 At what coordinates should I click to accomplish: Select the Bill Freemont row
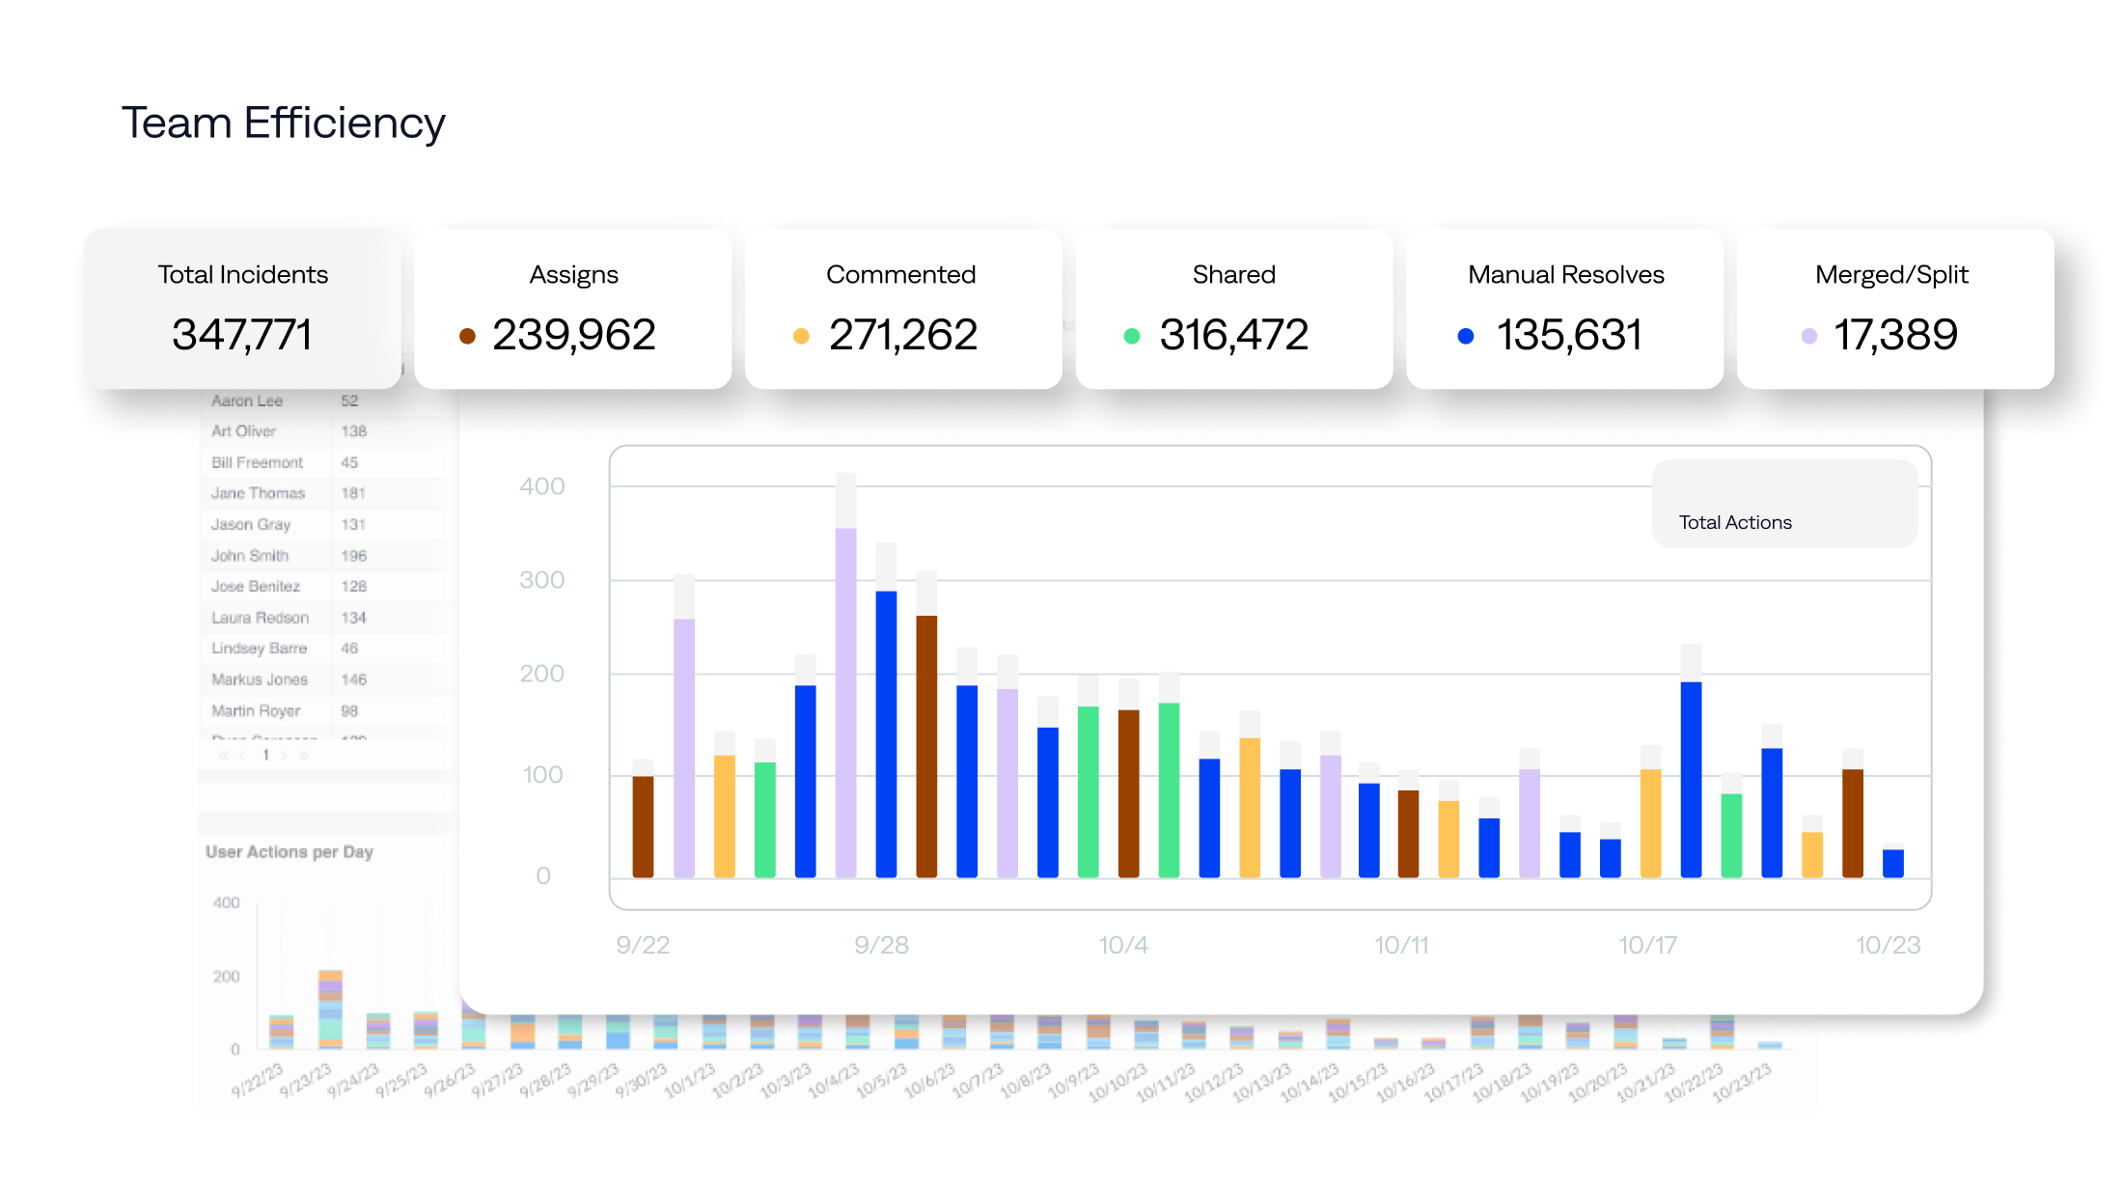click(x=328, y=462)
